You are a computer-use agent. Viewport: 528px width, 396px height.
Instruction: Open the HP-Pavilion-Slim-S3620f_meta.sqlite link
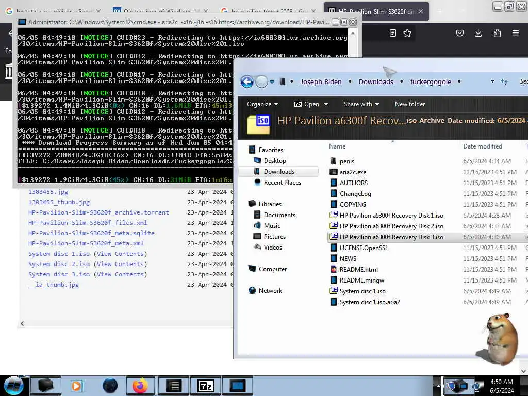click(x=91, y=233)
